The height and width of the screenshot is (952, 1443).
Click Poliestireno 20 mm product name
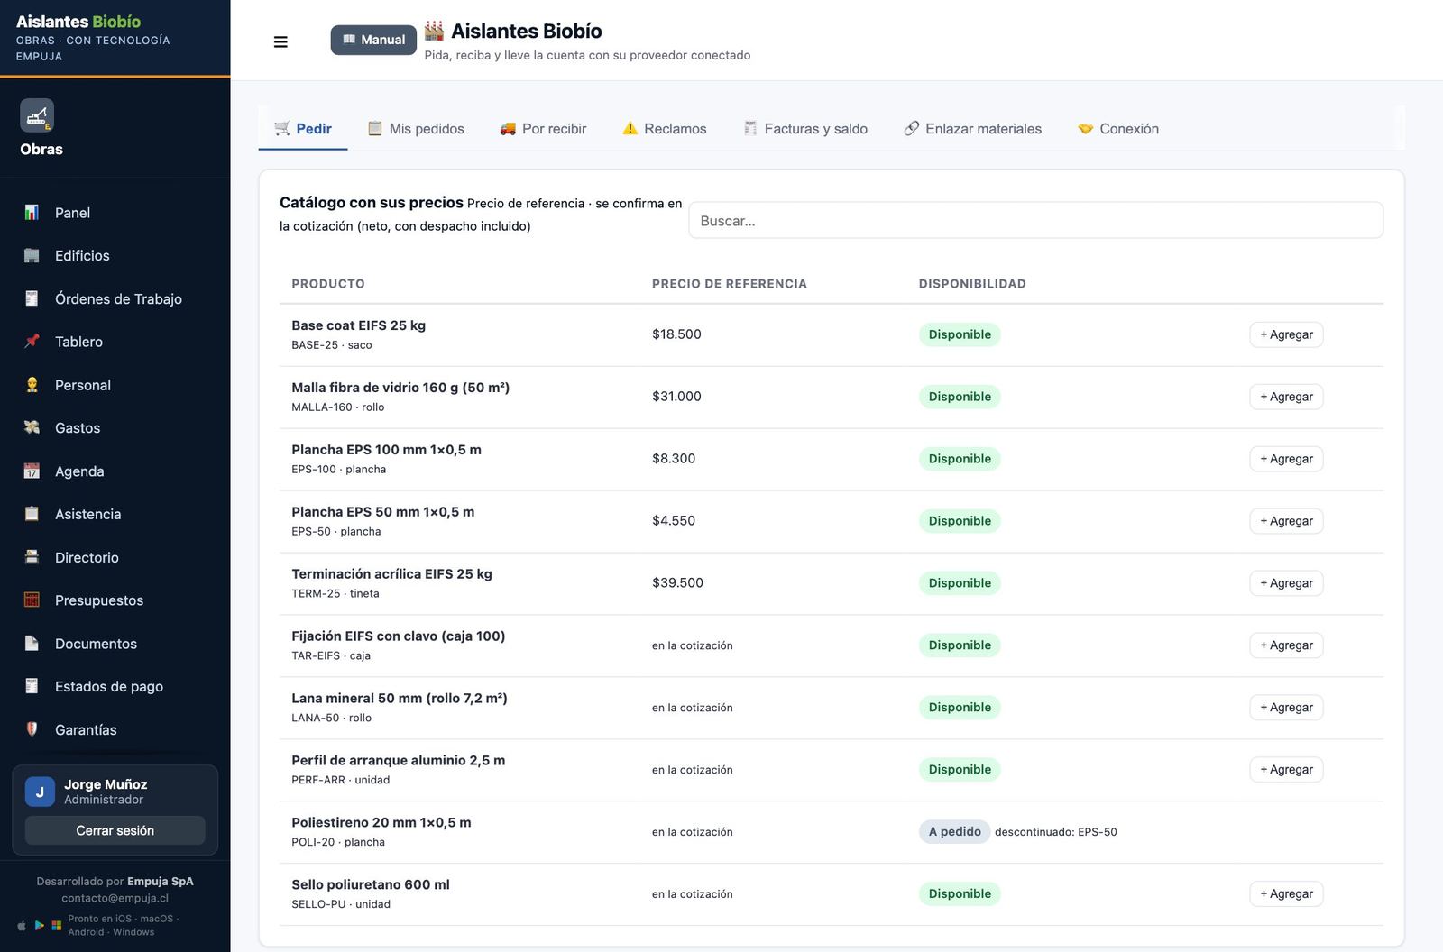click(x=381, y=822)
